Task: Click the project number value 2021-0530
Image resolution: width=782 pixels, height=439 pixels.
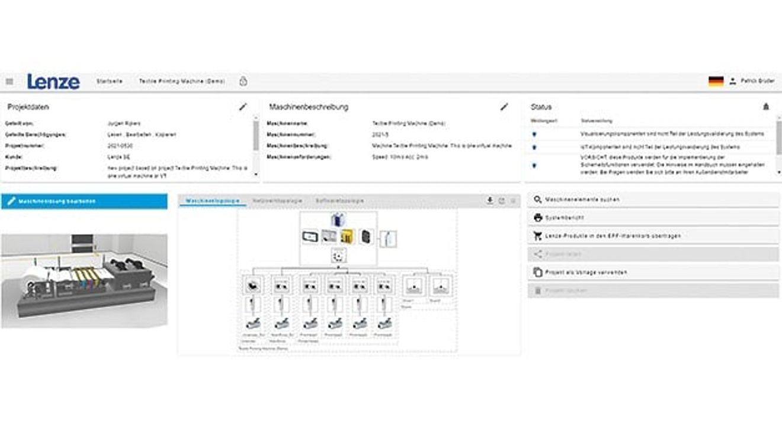Action: tap(120, 146)
